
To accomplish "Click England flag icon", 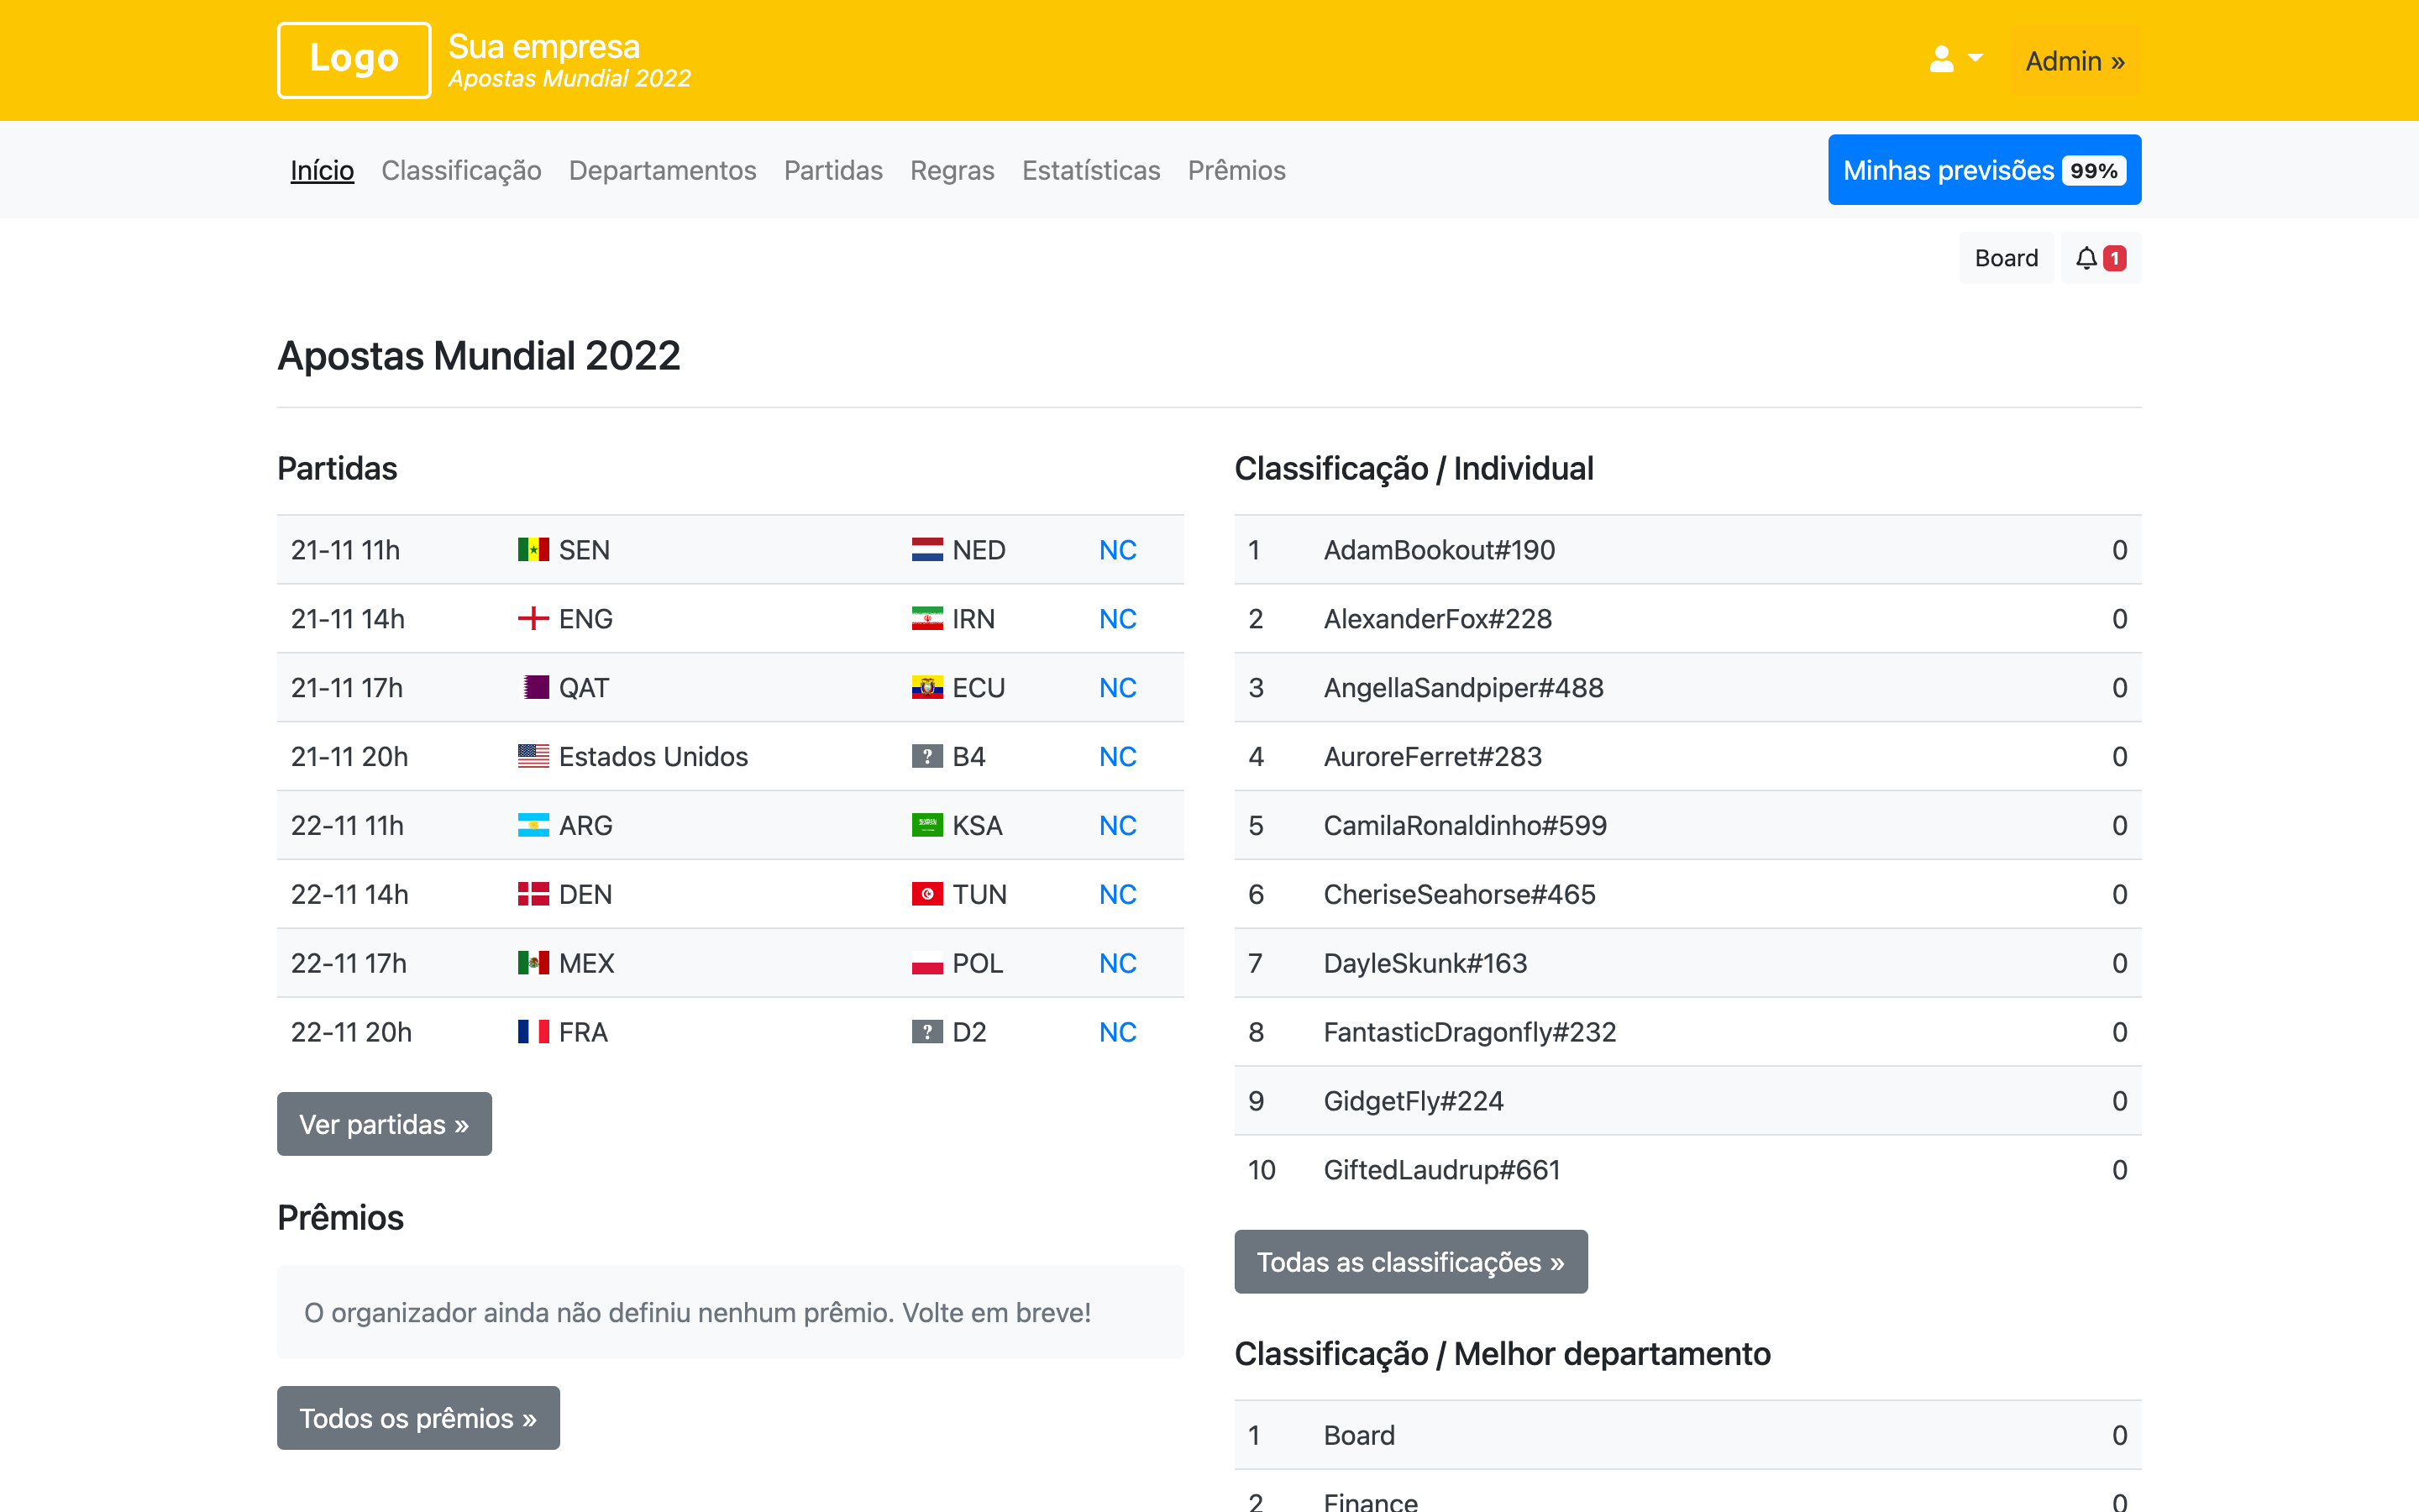I will pyautogui.click(x=534, y=619).
